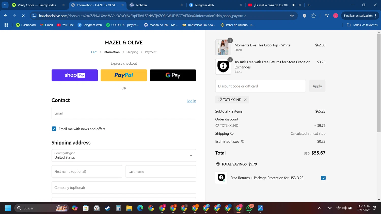This screenshot has height=214, width=381.
Task: Expand the Country/Region dropdown
Action: click(124, 155)
